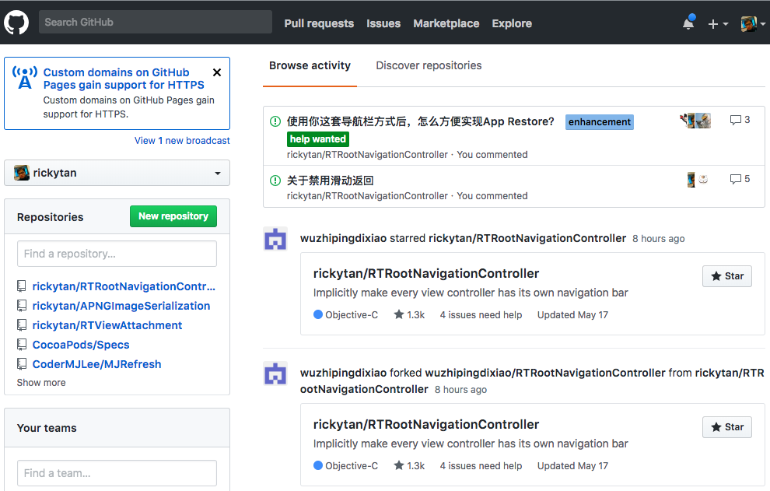
Task: Open the plus create-new dropdown
Action: pos(717,23)
